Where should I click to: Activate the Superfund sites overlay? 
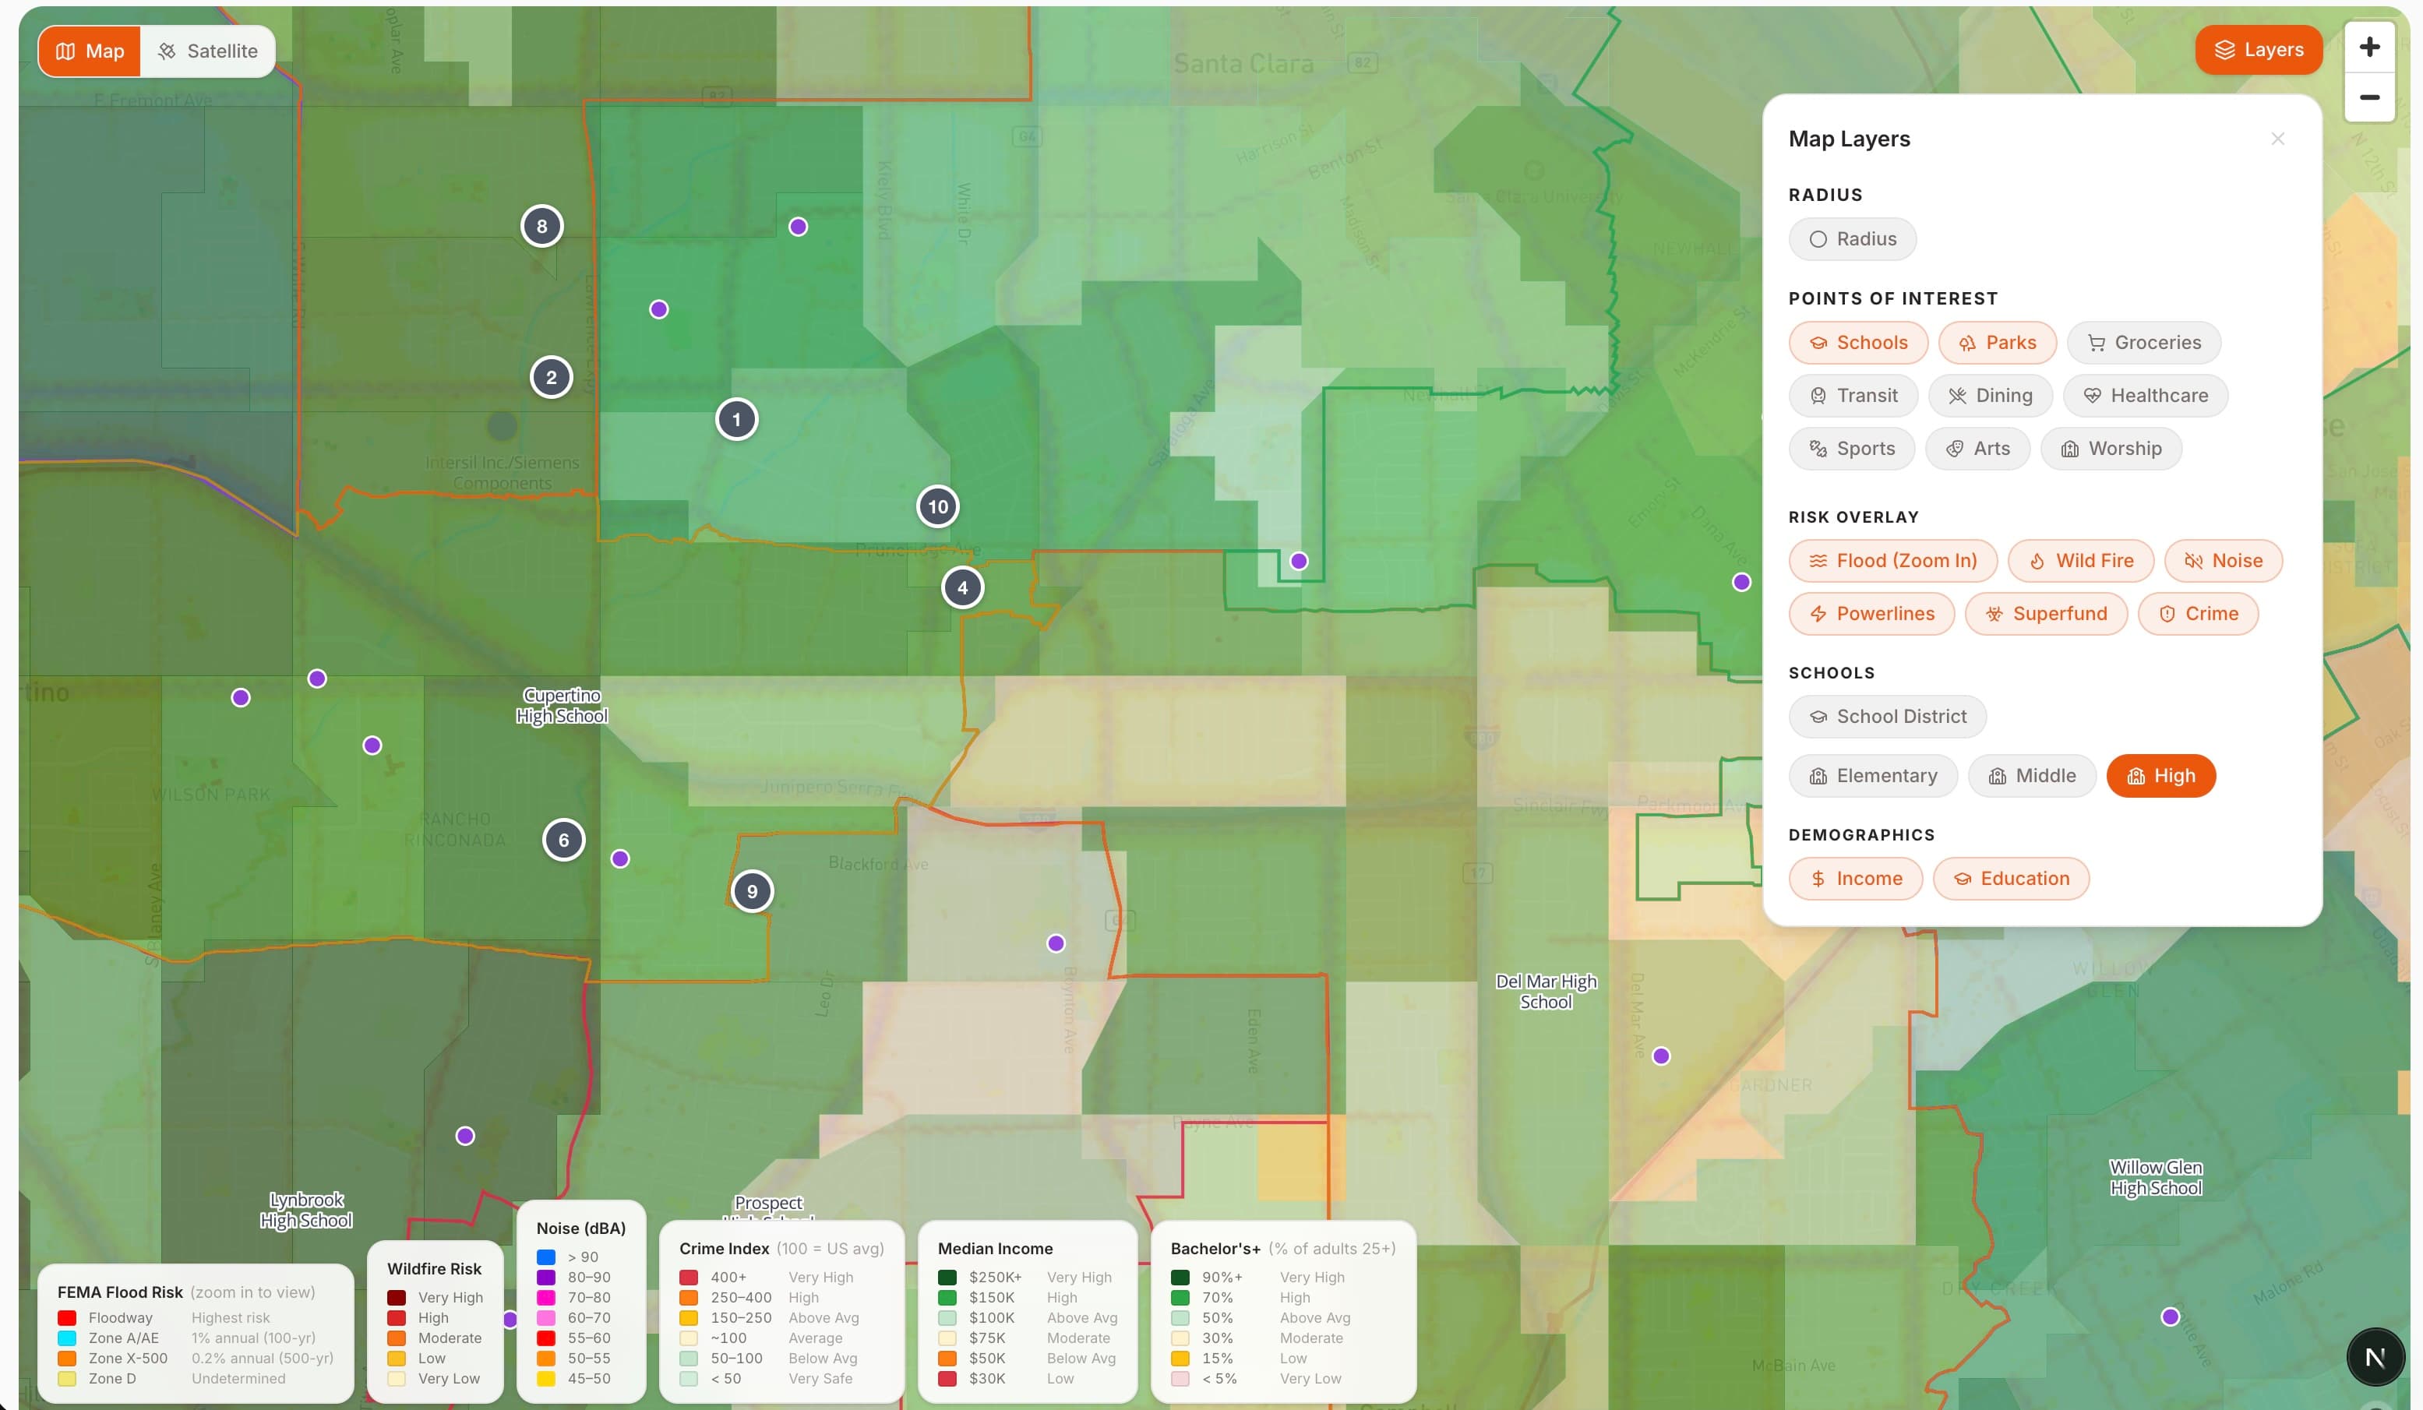point(2045,613)
